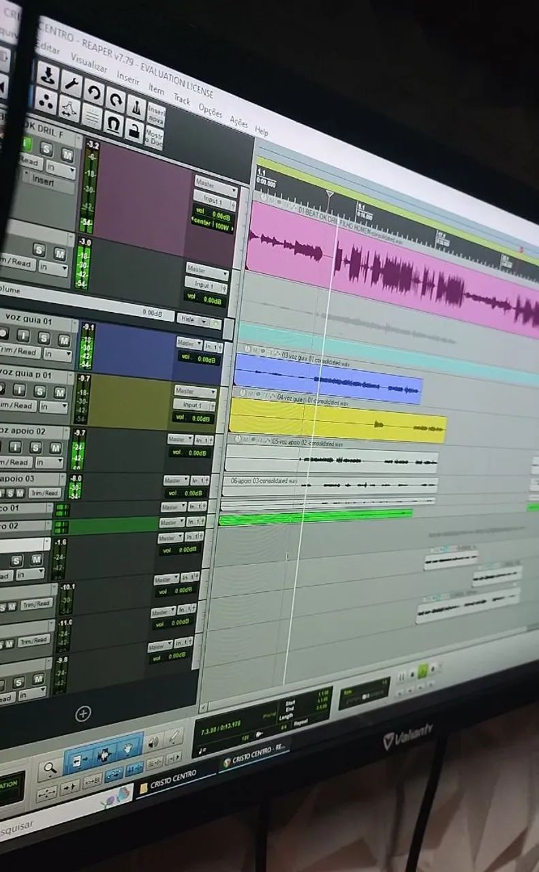Click the speaker audio icon in bottom toolbar
The height and width of the screenshot is (872, 539).
click(x=154, y=742)
